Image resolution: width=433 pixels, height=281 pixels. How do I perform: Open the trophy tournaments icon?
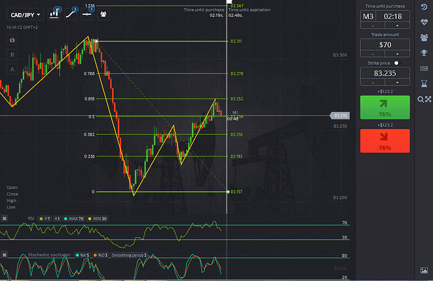424,52
